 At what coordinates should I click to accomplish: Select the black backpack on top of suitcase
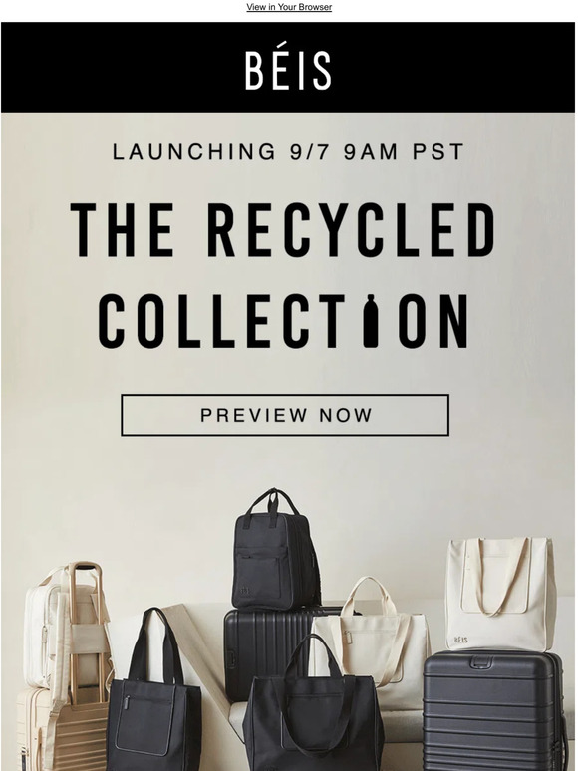(275, 551)
